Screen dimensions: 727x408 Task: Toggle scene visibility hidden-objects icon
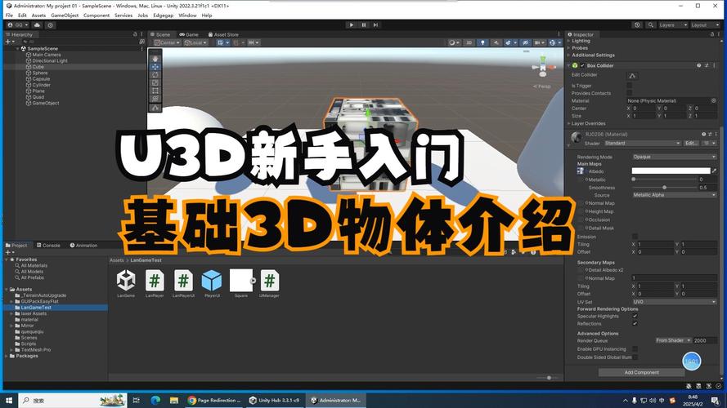point(525,42)
